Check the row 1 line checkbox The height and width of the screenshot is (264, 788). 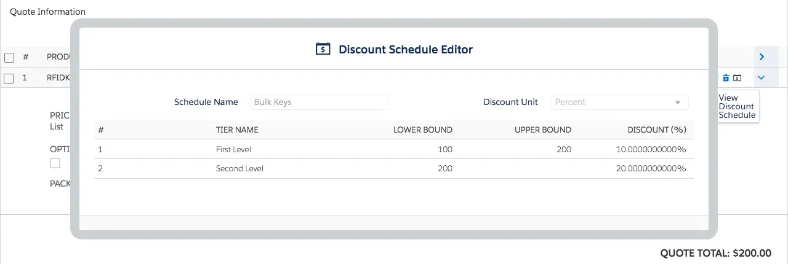(x=9, y=78)
